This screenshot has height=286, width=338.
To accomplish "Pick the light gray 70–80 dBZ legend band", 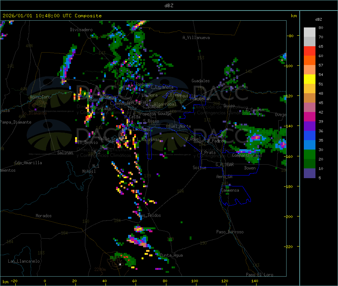I will coord(309,32).
